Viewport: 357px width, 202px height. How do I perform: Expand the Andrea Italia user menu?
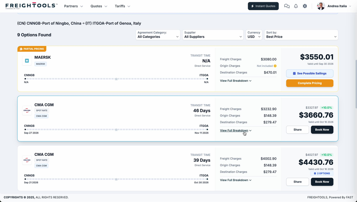[340, 6]
